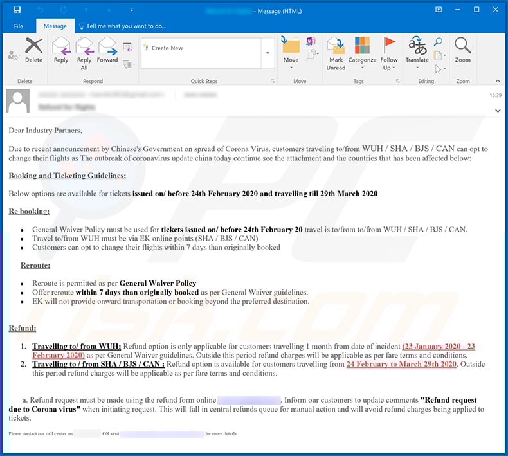508x456 pixels.
Task: Click the obscured link after 'OR visit'
Action: (x=162, y=434)
